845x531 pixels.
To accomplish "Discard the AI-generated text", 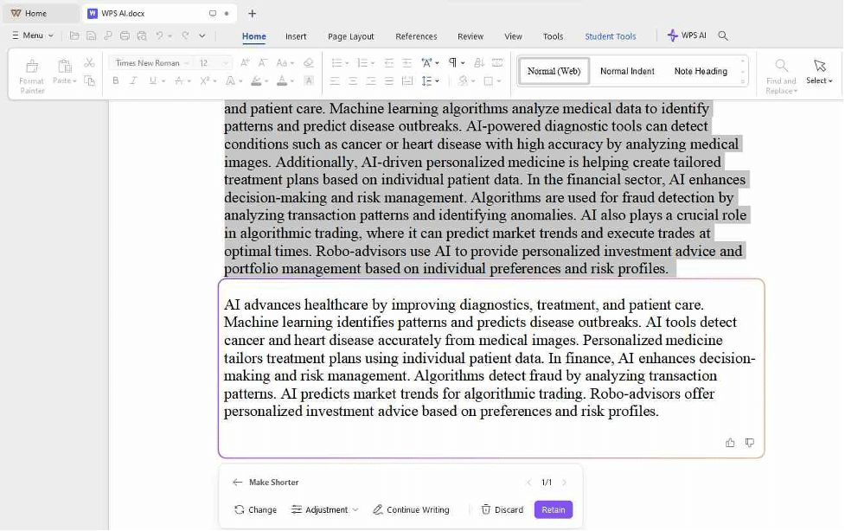I will (502, 510).
